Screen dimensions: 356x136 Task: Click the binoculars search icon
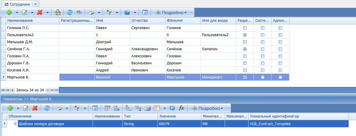click(79, 13)
